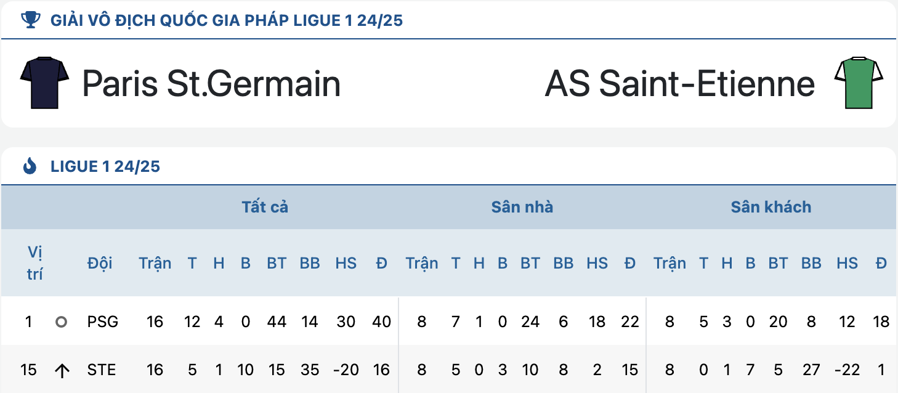Click the circle status icon in PSG row

(61, 322)
